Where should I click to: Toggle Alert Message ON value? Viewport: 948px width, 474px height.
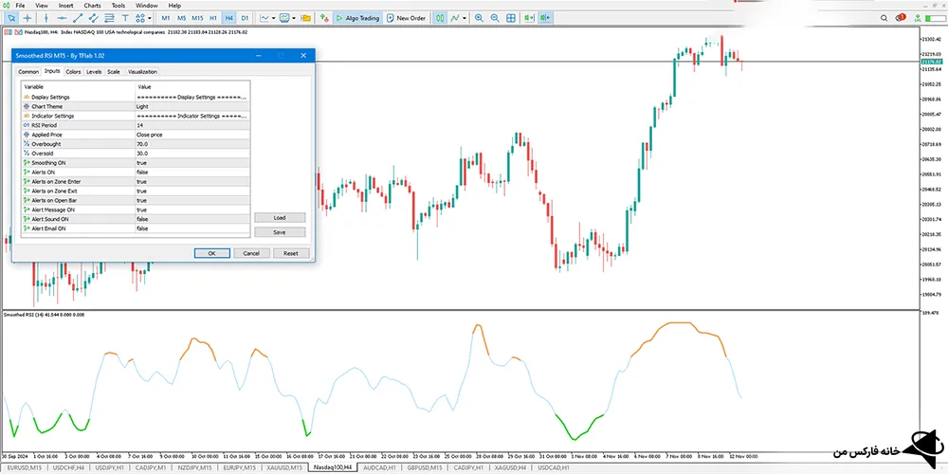point(192,210)
